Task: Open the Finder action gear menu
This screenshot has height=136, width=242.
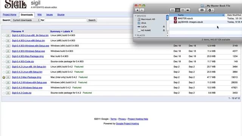Action: 211,10
